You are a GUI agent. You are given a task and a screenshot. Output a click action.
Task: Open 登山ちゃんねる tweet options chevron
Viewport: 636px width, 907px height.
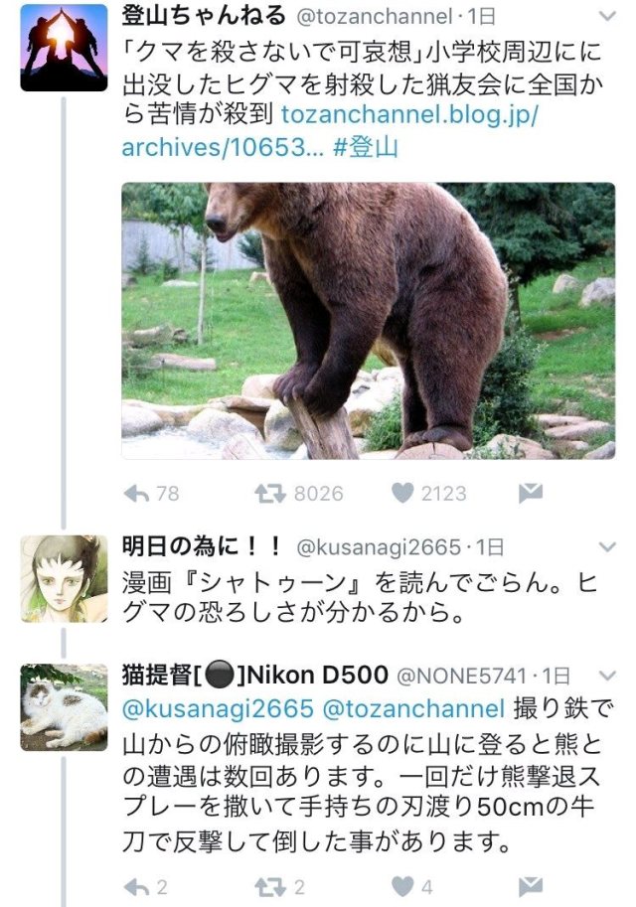coord(604,17)
